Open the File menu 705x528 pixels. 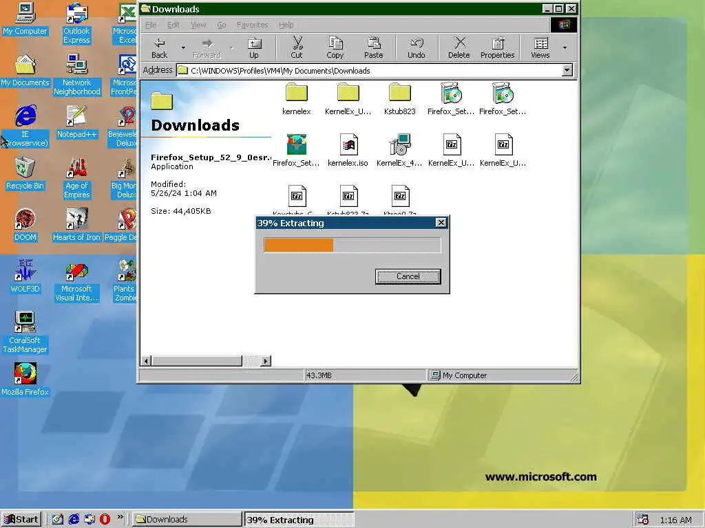[x=151, y=25]
